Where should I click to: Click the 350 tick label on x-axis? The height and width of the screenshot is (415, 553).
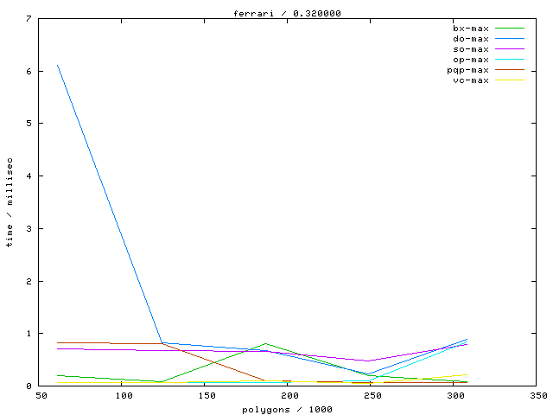537,396
